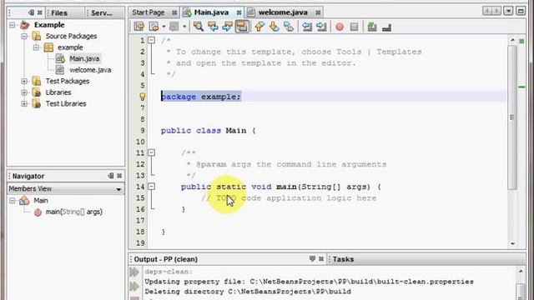Expand the Libraries node

pyautogui.click(x=24, y=92)
